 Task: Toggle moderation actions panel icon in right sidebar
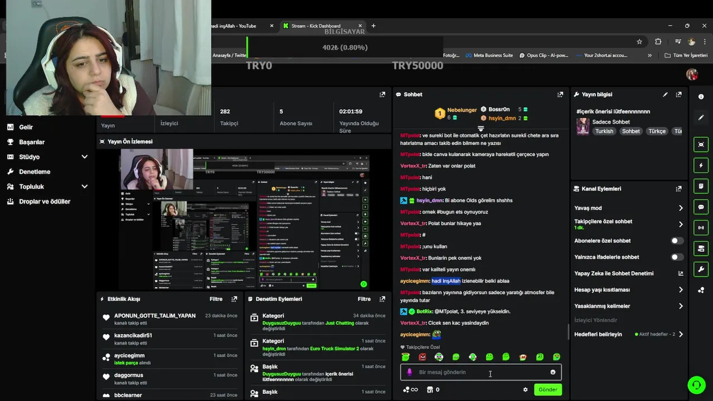(701, 248)
